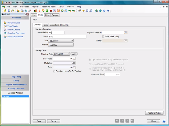Image resolution: width=169 pixels, height=126 pixels.
Task: Click the Quick List pin icon
Action: point(25,14)
